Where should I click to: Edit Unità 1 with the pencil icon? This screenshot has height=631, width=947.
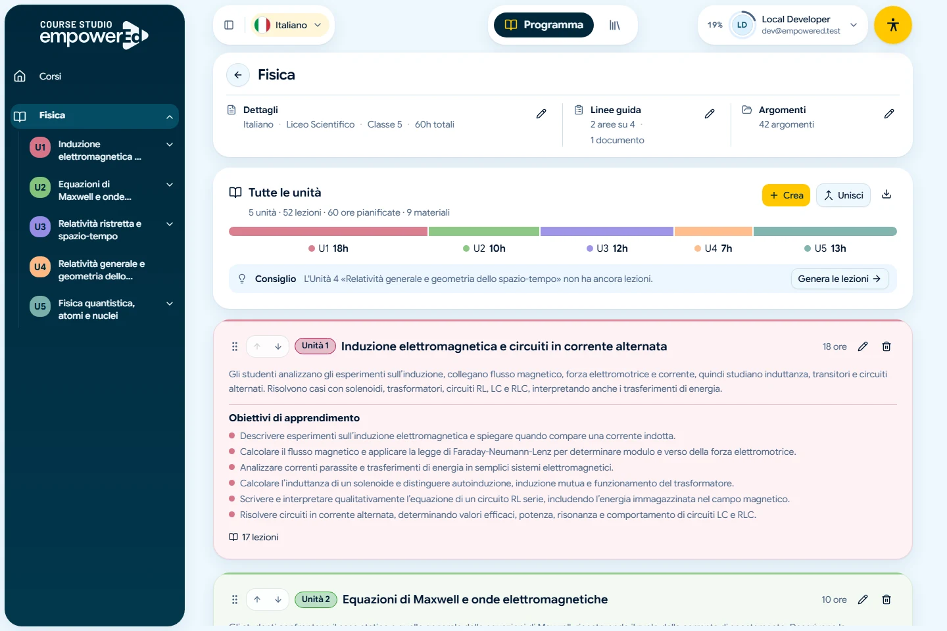(x=863, y=346)
